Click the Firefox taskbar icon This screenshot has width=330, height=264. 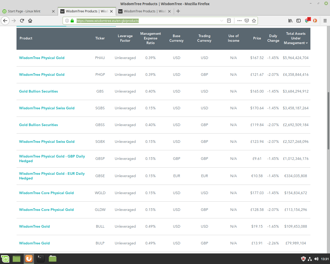(x=29, y=259)
